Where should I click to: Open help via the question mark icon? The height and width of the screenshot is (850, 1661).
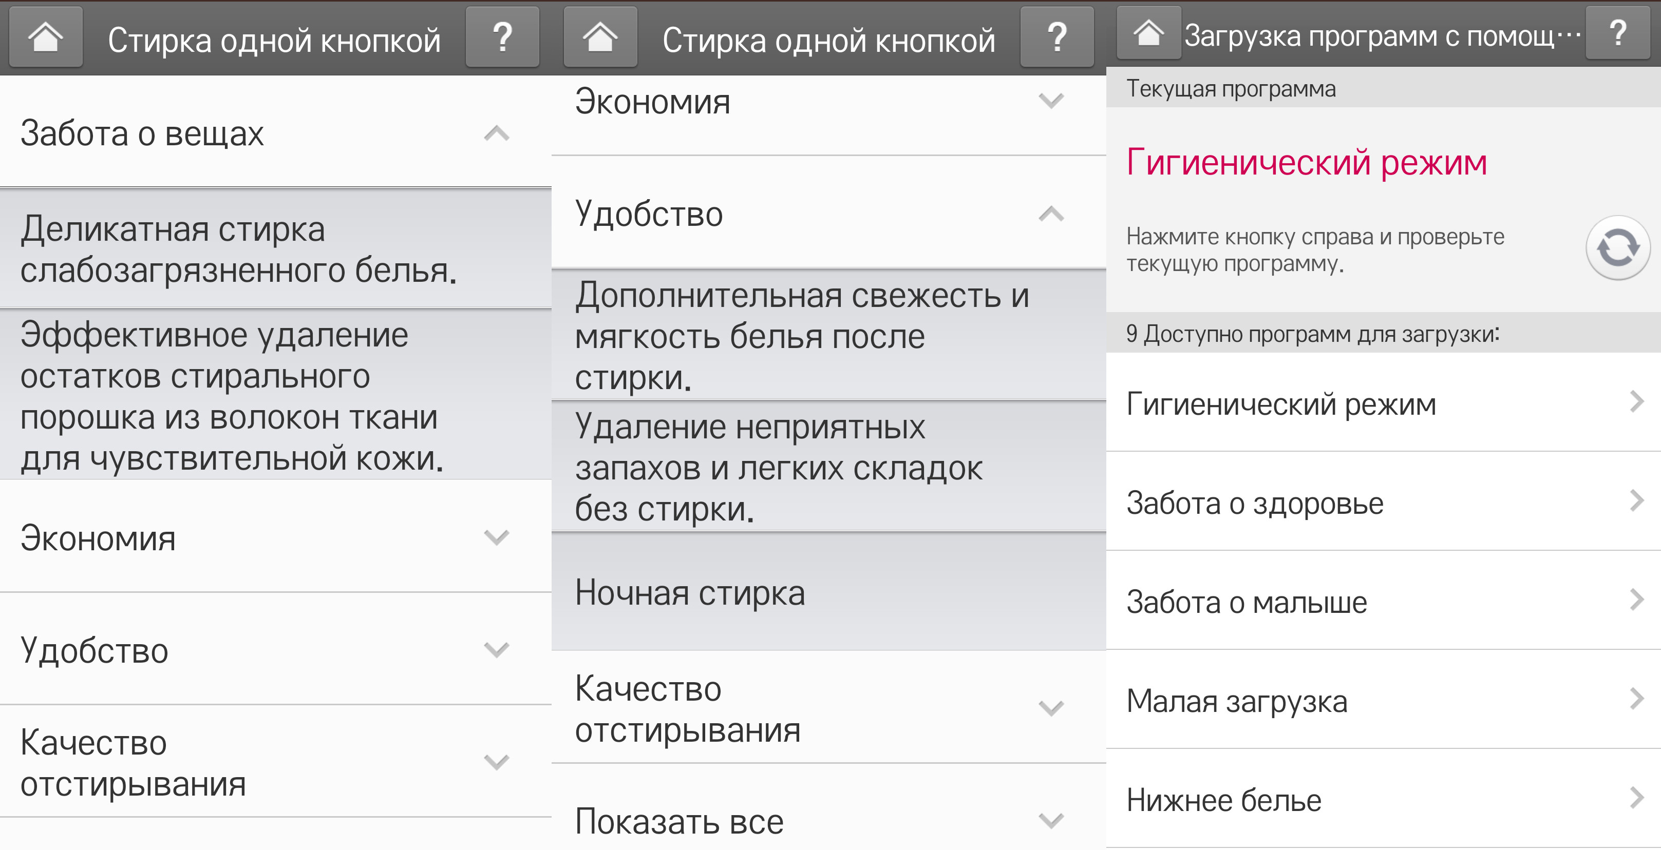coord(502,37)
